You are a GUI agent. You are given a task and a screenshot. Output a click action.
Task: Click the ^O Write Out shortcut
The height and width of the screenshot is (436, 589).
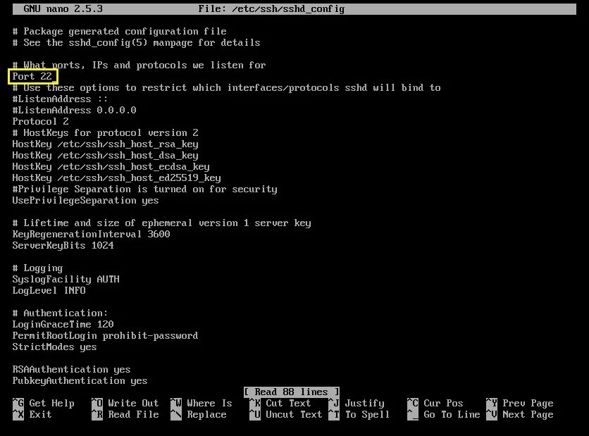pos(125,404)
